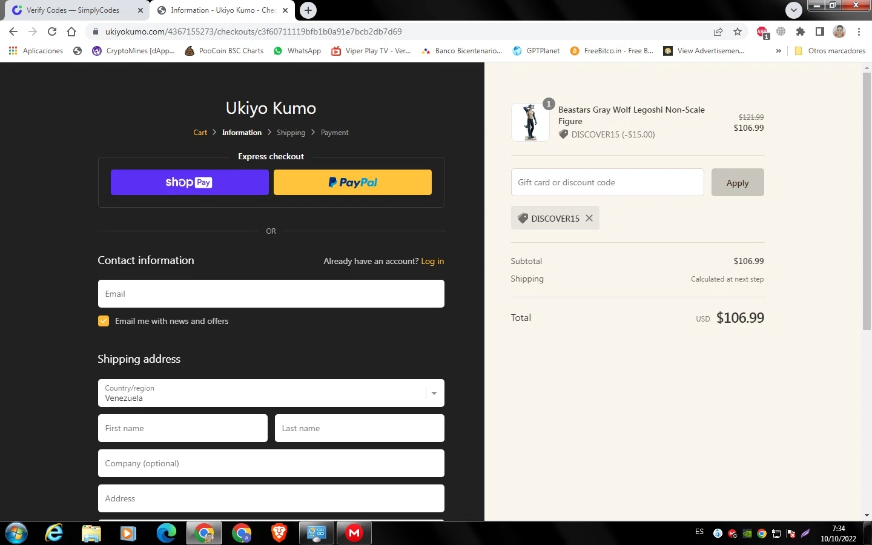Share this page via address bar icon
Image resolution: width=872 pixels, height=545 pixels.
point(718,31)
